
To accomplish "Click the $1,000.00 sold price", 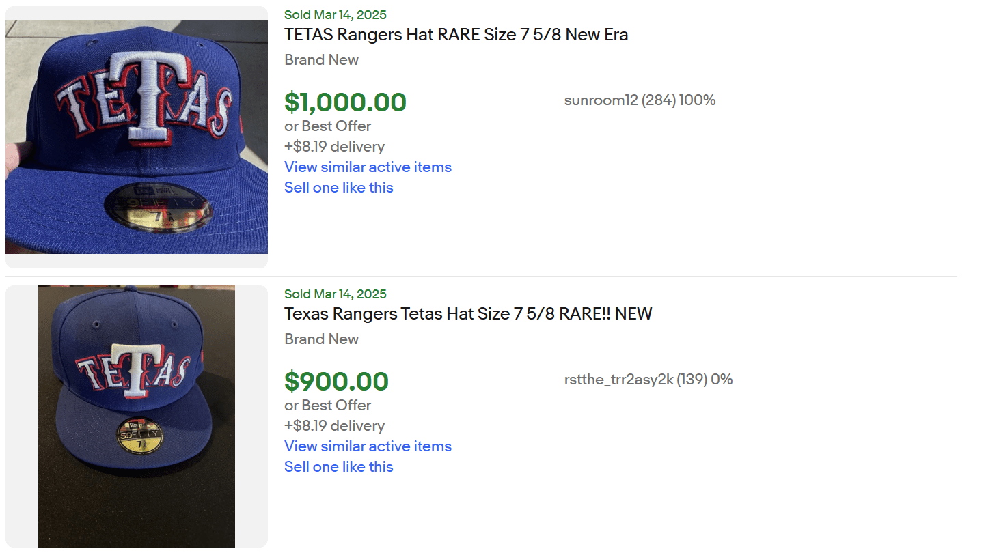I will pyautogui.click(x=345, y=102).
